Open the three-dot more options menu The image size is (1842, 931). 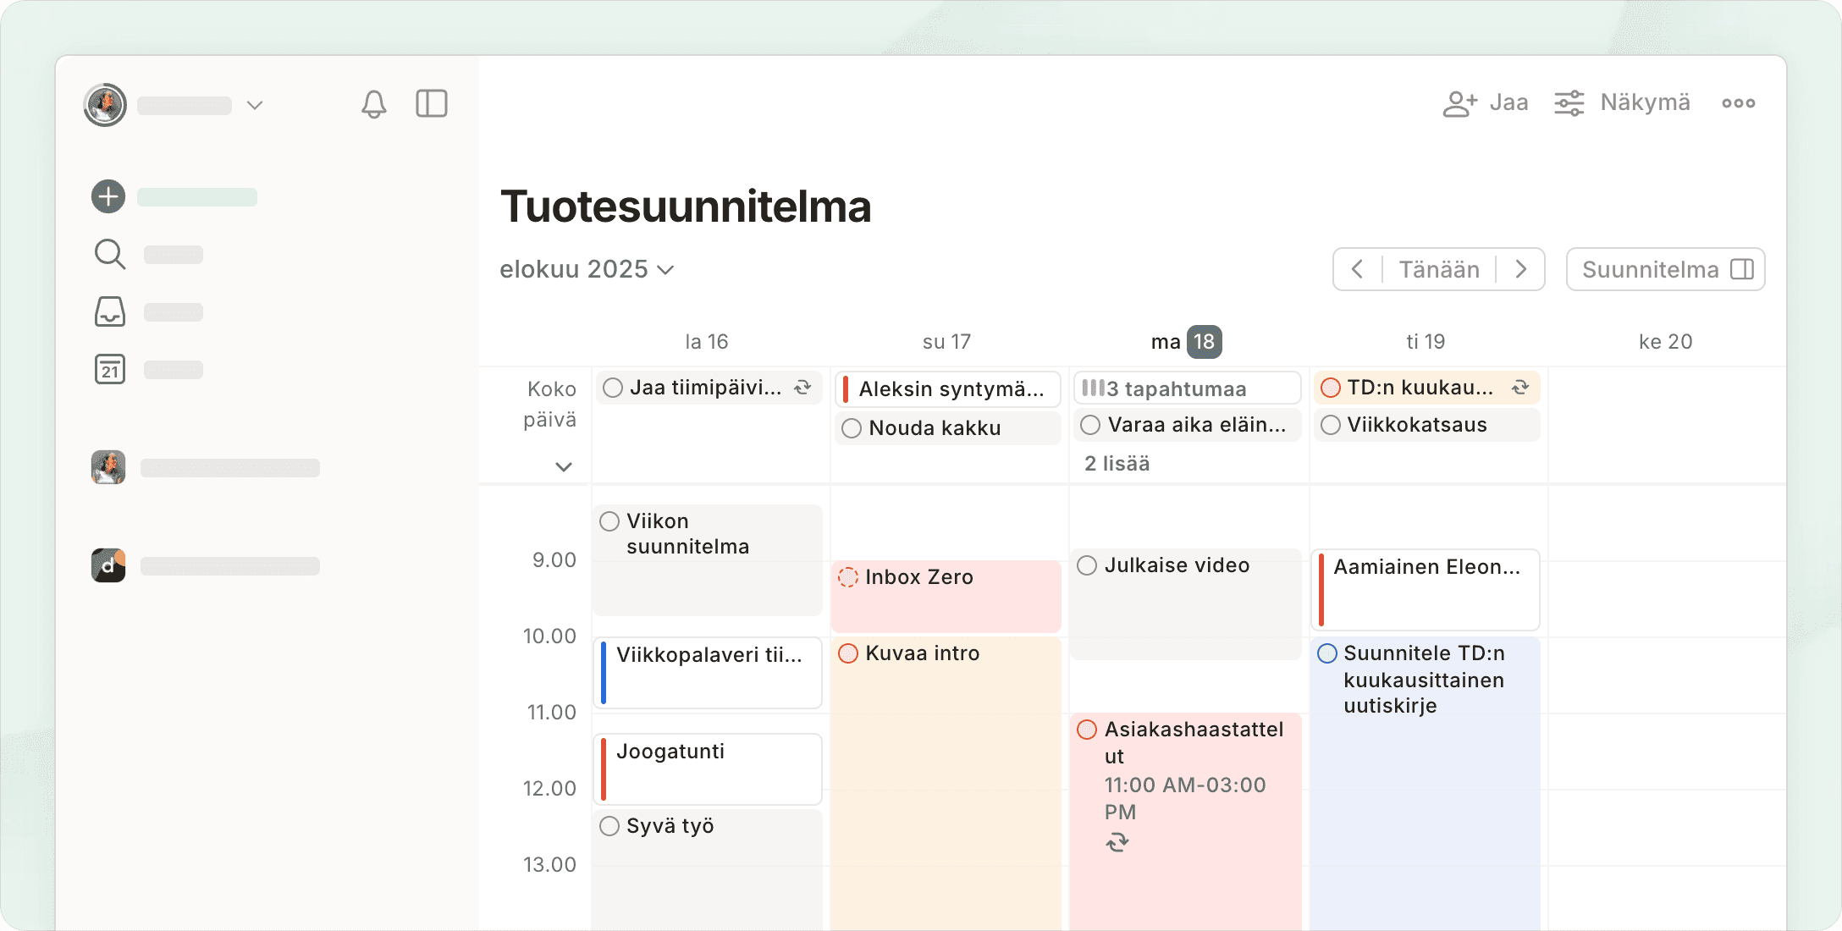point(1738,103)
